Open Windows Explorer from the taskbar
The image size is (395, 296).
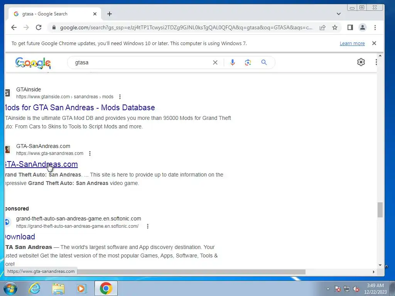(x=58, y=288)
